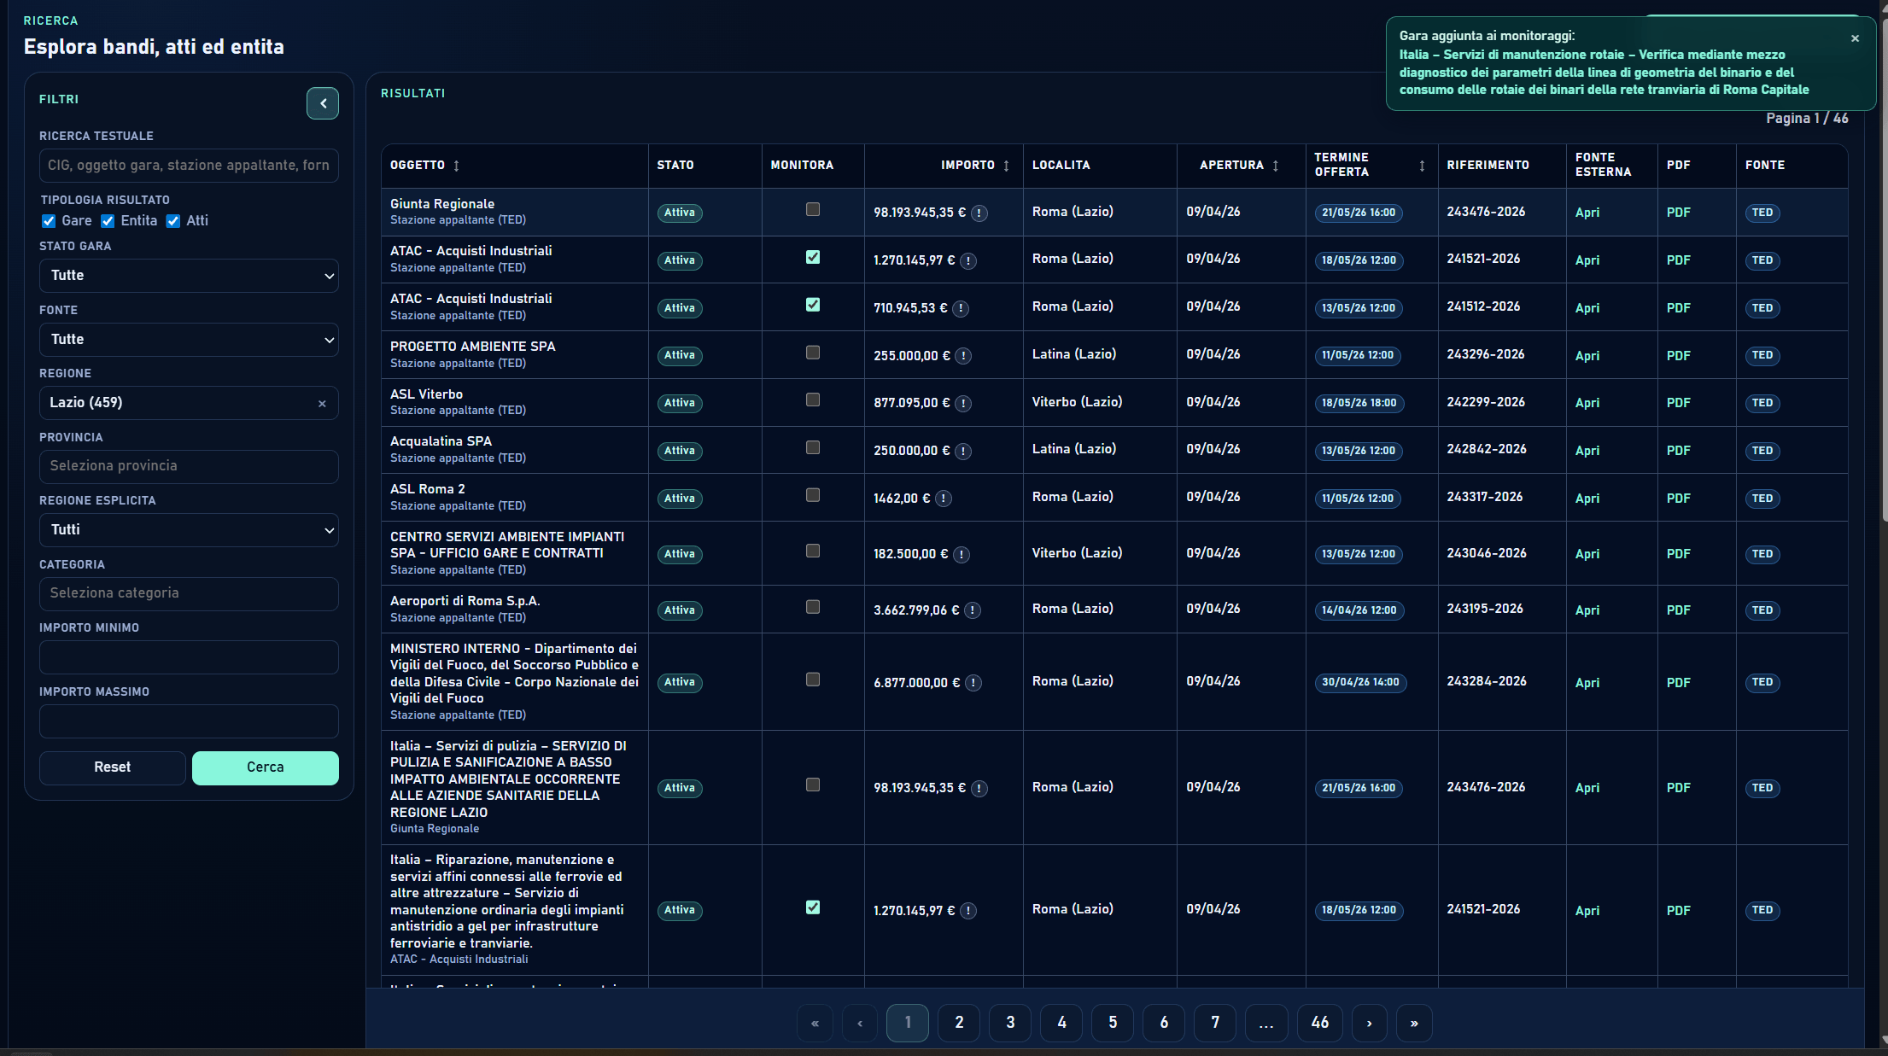Uncheck the Entita result type checkbox
1888x1056 pixels.
[108, 221]
